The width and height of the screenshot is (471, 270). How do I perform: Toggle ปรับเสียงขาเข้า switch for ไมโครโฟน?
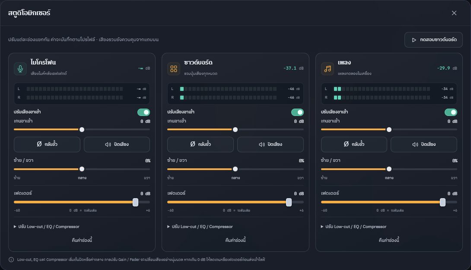143,112
